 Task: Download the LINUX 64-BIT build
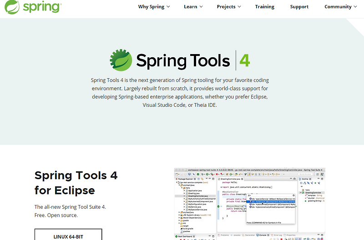[x=68, y=235]
